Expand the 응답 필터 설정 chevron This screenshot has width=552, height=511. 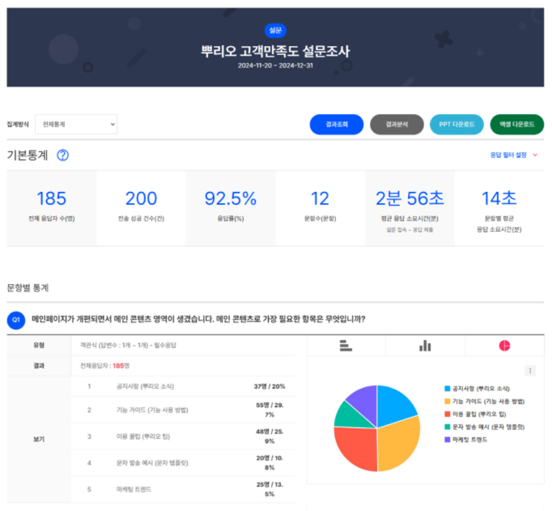[535, 155]
